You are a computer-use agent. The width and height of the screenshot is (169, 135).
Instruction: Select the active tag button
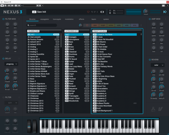[111, 25]
